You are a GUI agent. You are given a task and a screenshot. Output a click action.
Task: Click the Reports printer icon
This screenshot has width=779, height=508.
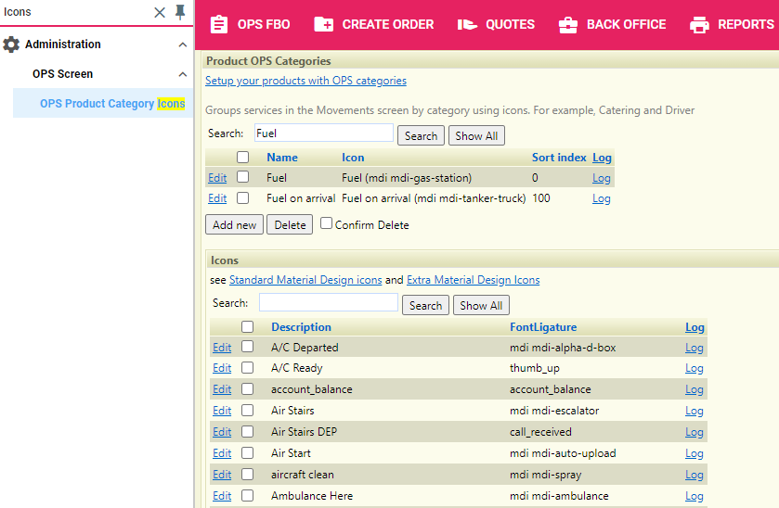point(699,24)
